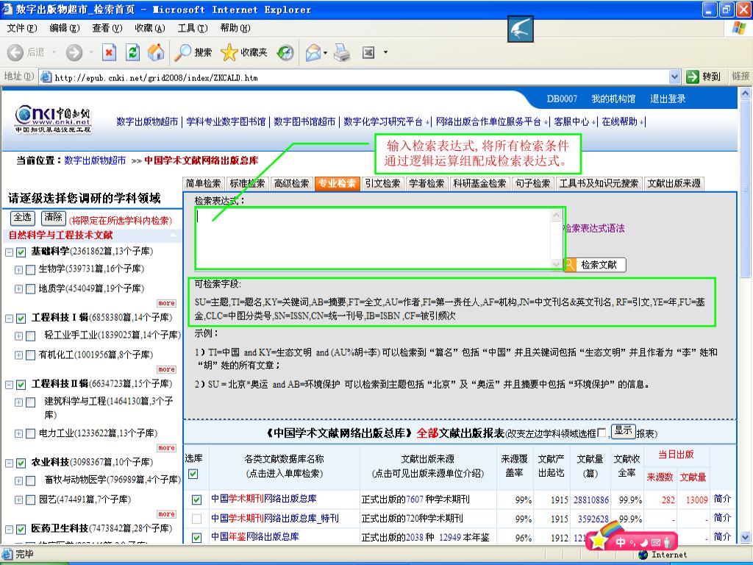The height and width of the screenshot is (565, 753).
Task: Open the 检索表达式语法 help link
Action: [595, 228]
